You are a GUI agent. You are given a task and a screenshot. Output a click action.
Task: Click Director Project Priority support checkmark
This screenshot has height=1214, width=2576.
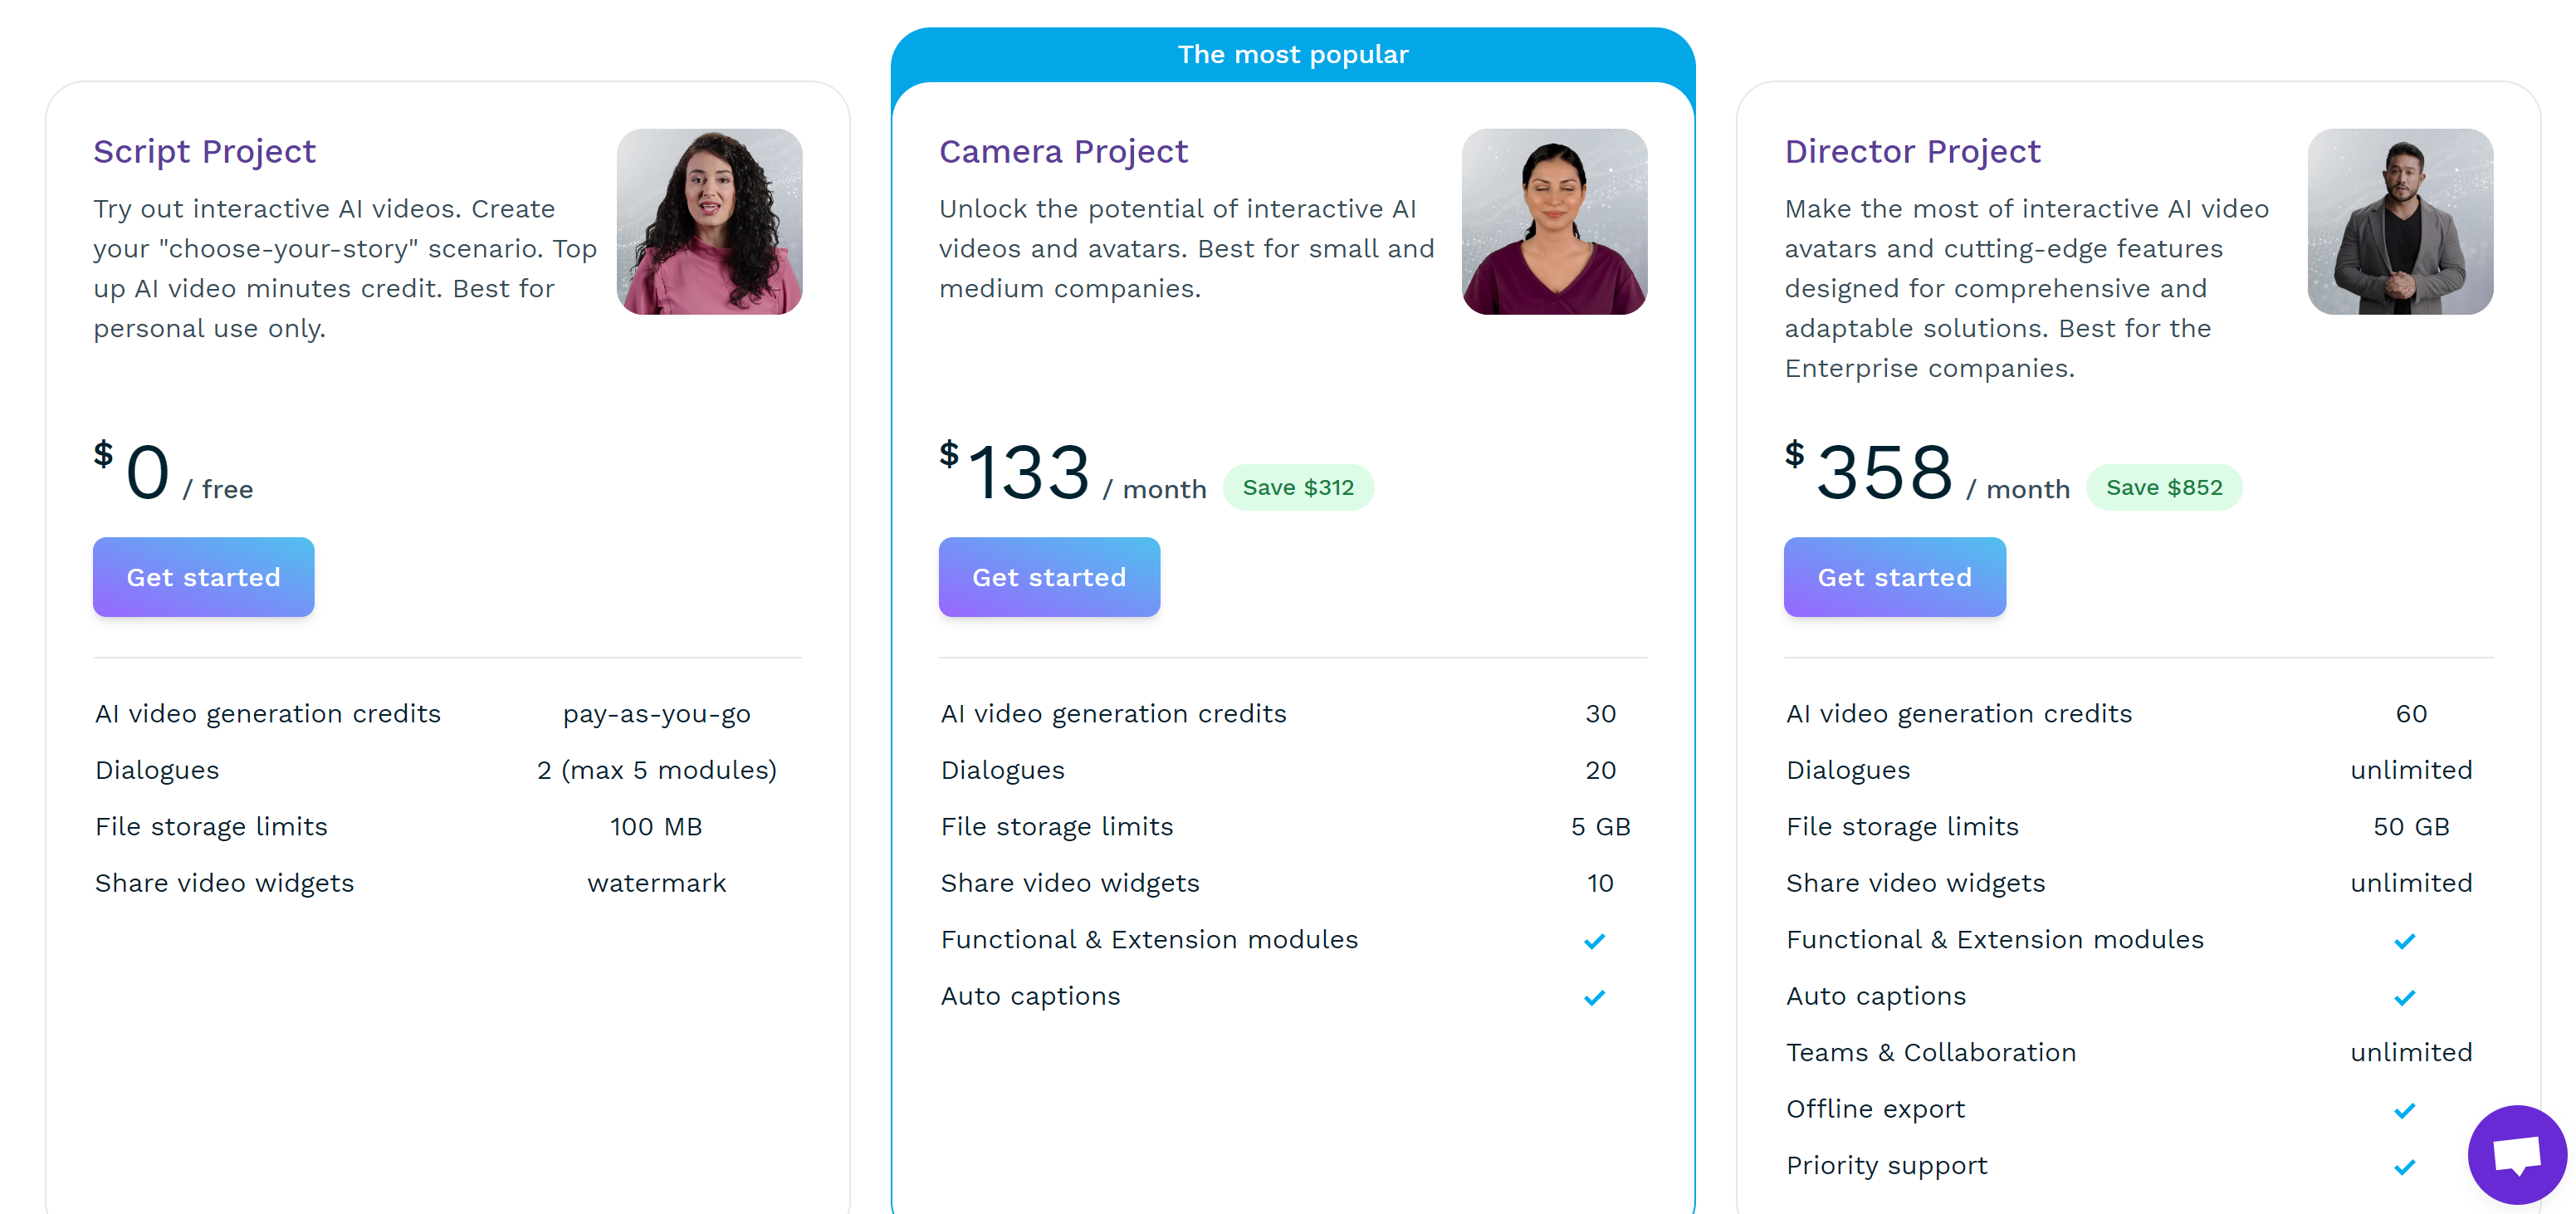coord(2404,1167)
